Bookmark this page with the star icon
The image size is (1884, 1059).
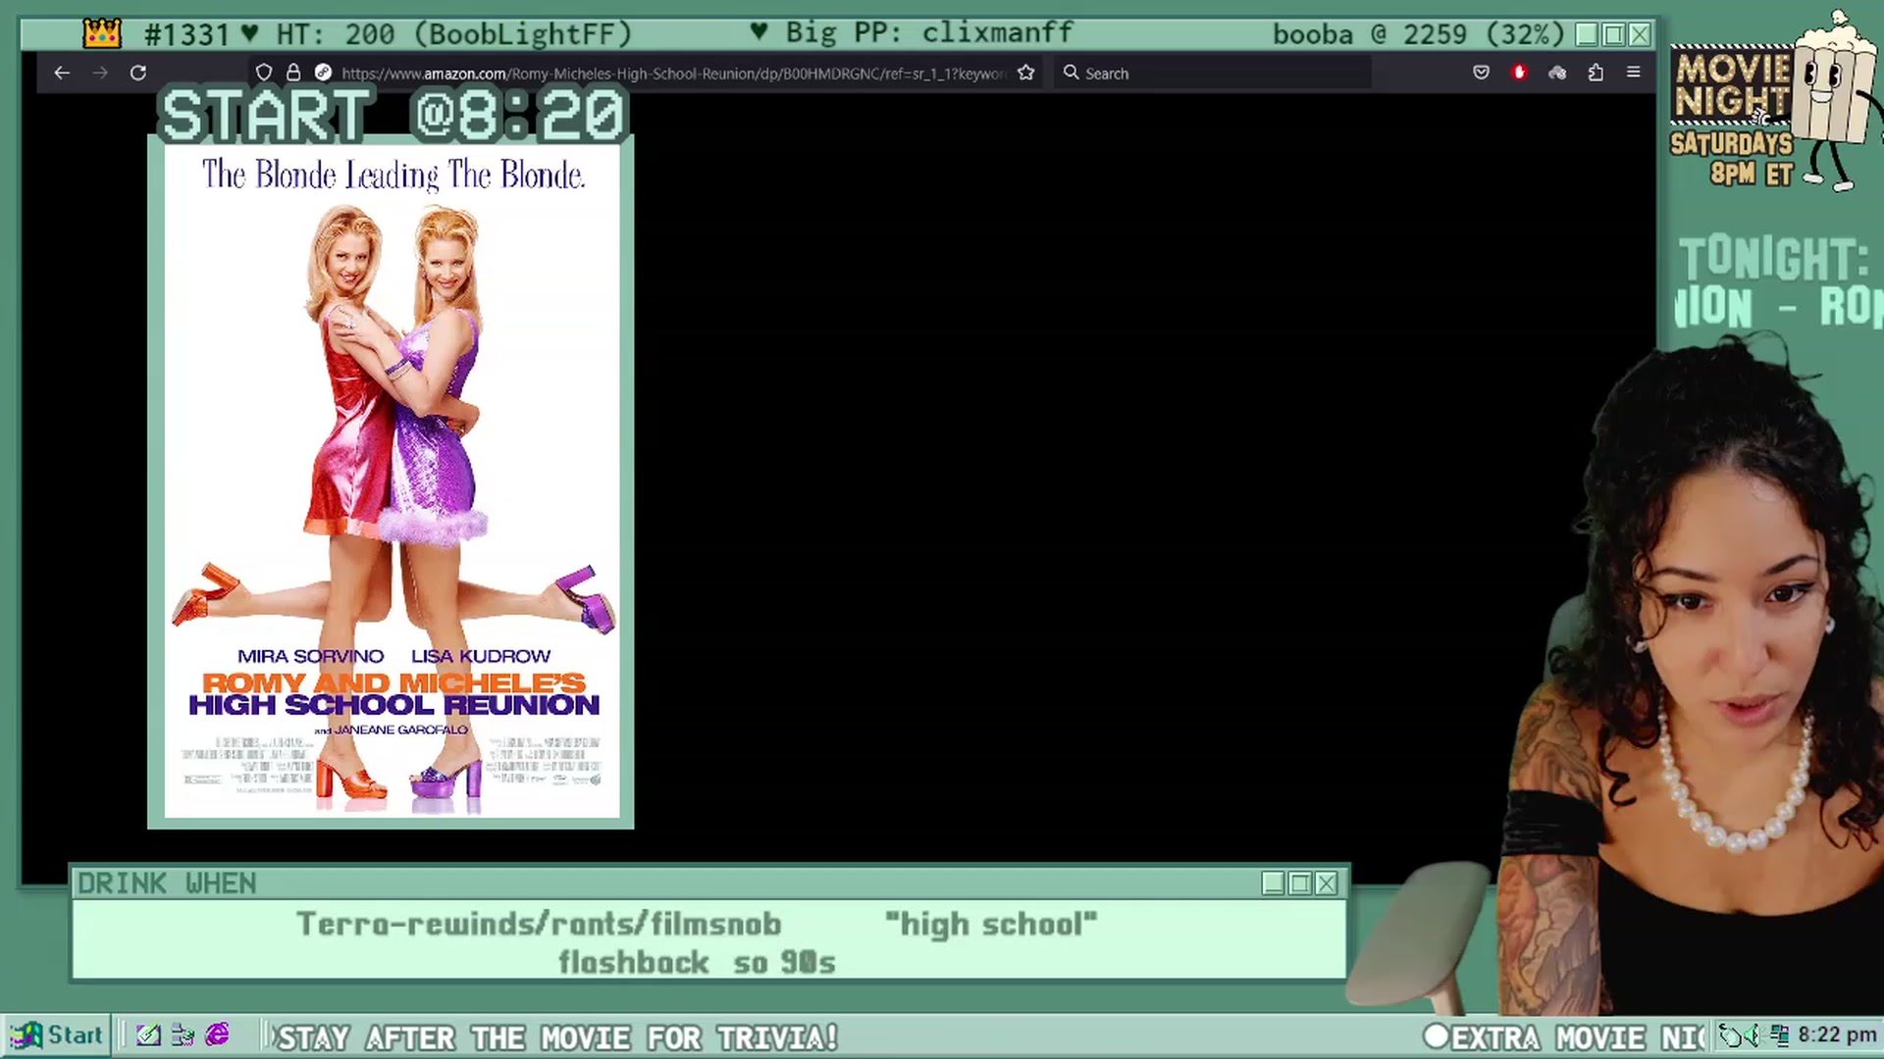tap(1026, 73)
